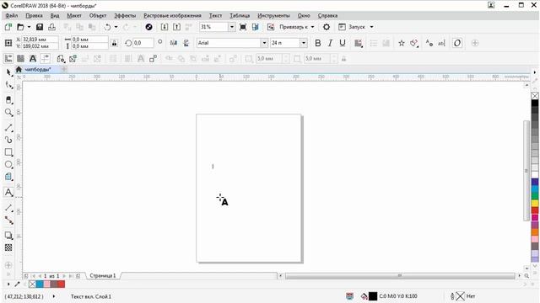This screenshot has height=303, width=540.
Task: Switch to Page 1 tab
Action: point(103,275)
